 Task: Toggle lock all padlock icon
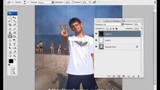116,28
